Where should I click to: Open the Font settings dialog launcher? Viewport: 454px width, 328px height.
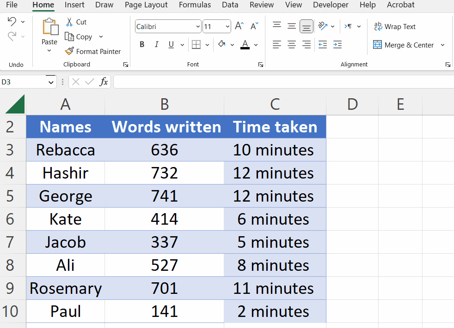pos(260,65)
